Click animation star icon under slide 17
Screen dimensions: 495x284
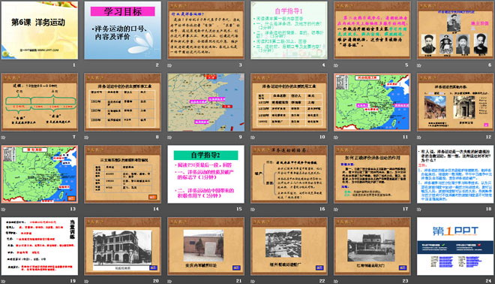point(336,209)
